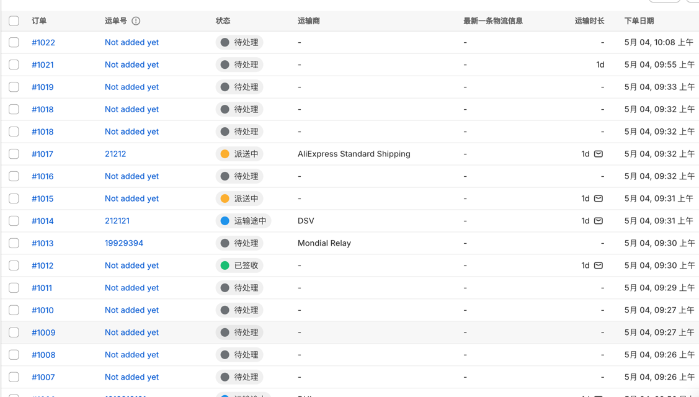Click 'Not added yet' for order #1010
This screenshot has height=397, width=699.
(x=131, y=310)
